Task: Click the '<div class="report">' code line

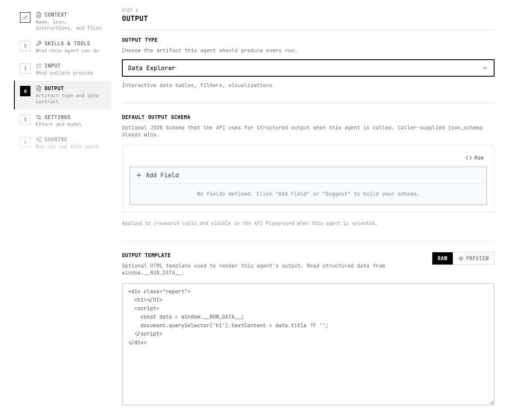Action: tap(159, 292)
